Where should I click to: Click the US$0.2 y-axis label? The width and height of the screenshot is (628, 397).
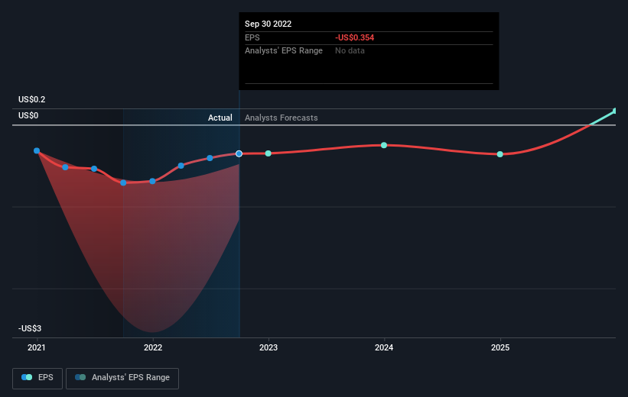[31, 99]
